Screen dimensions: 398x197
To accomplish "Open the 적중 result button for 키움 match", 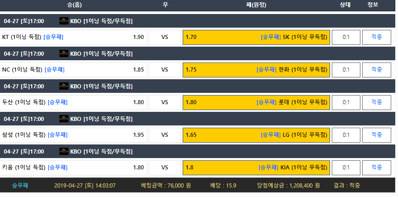I will (x=376, y=168).
